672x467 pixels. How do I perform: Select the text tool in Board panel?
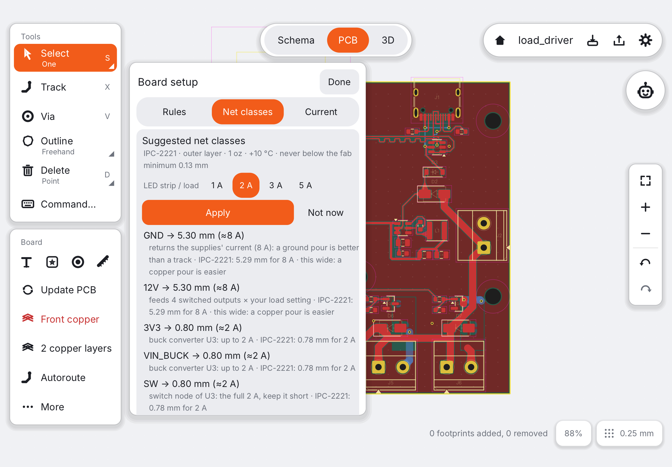coord(26,262)
